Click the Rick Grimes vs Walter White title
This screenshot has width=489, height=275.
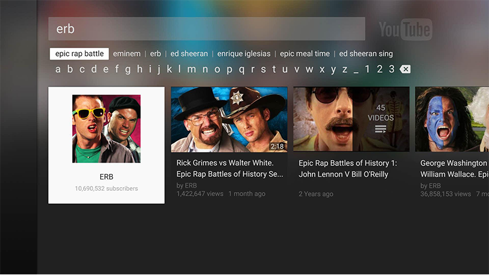(x=230, y=168)
